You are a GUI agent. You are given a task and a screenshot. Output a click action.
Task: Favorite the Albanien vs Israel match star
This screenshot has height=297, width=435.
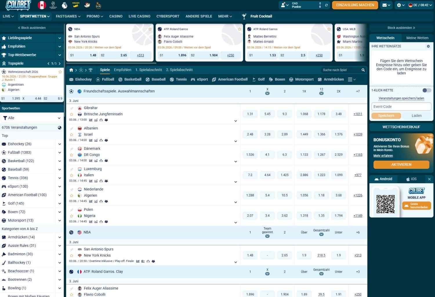72,135
